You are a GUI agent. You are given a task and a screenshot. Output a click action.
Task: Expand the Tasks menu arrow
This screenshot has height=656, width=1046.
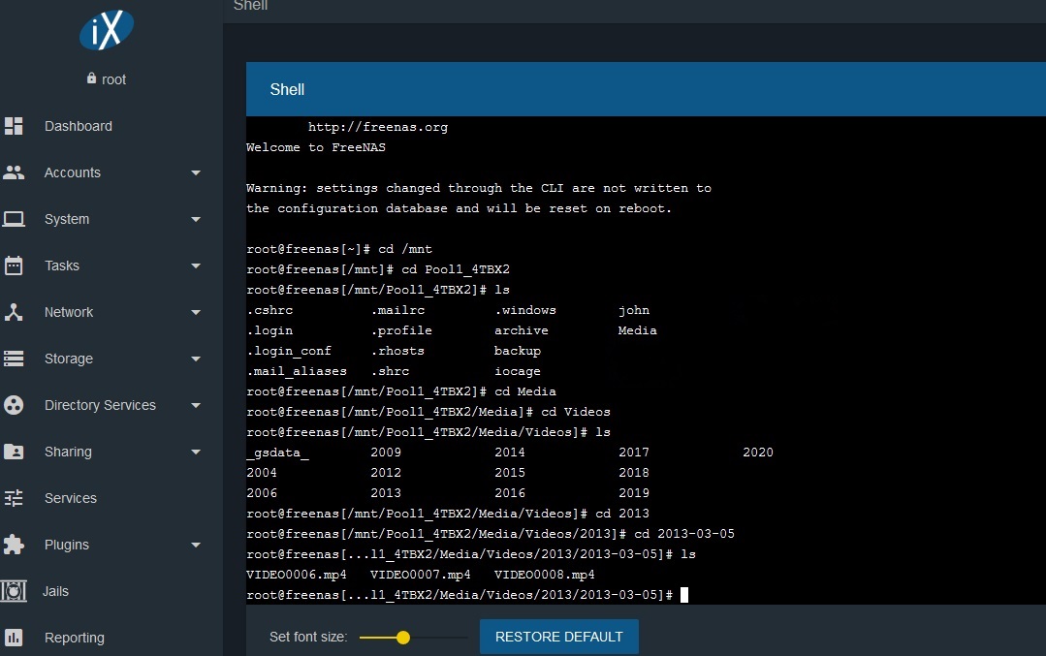tap(196, 266)
